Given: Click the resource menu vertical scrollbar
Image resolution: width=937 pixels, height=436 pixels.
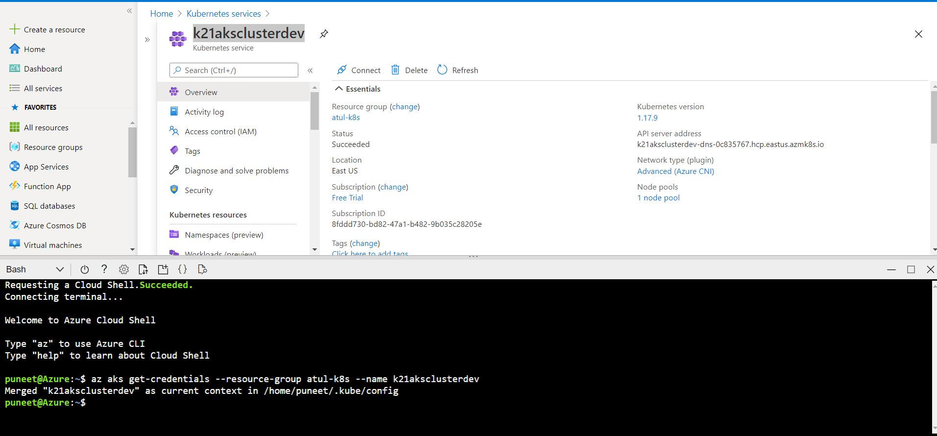Looking at the screenshot, I should pyautogui.click(x=314, y=111).
